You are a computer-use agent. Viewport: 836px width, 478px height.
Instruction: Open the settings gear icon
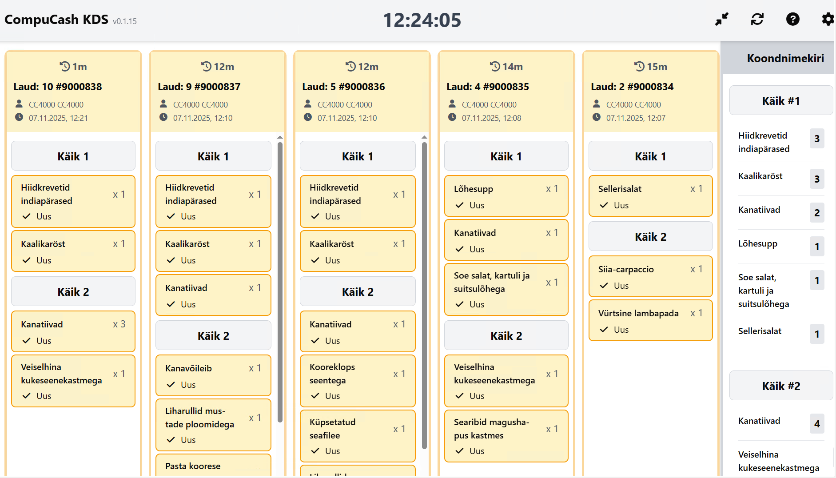point(828,19)
